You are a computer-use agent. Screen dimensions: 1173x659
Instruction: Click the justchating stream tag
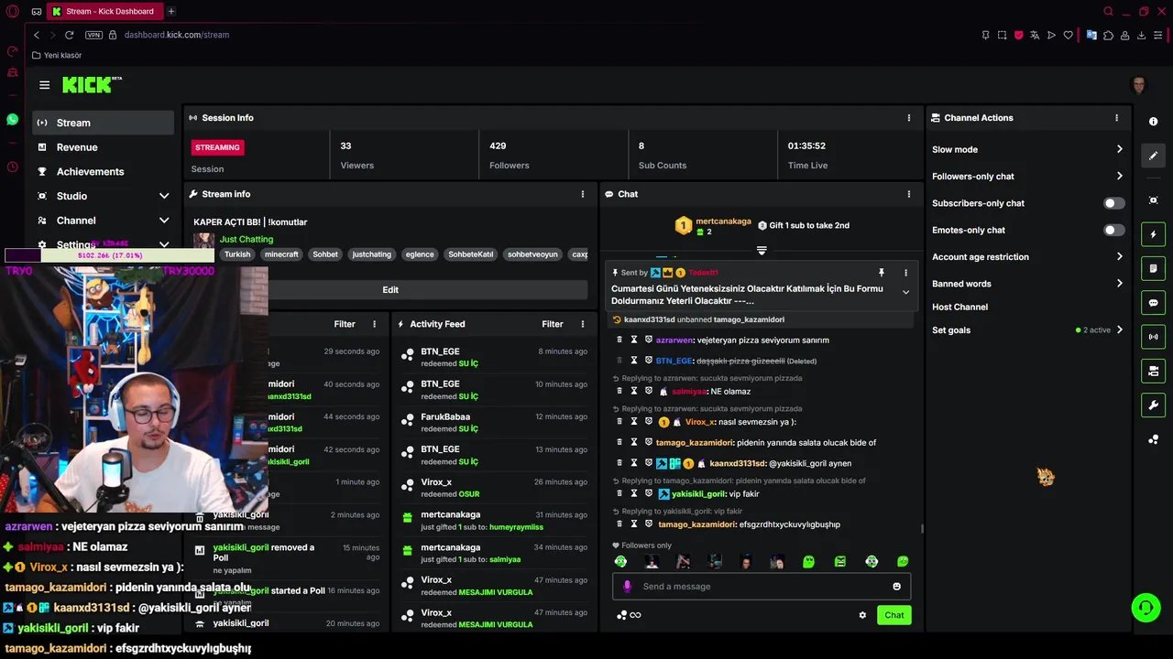[371, 254]
